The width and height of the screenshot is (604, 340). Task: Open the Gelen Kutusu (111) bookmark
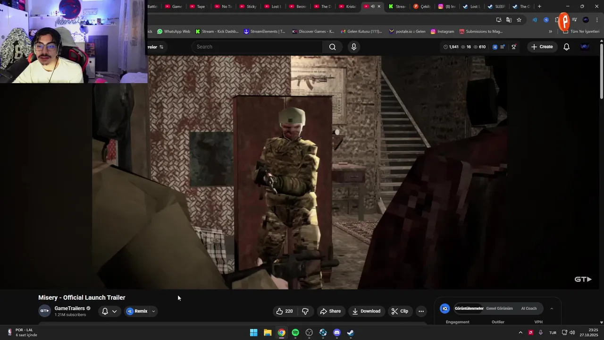(x=361, y=32)
